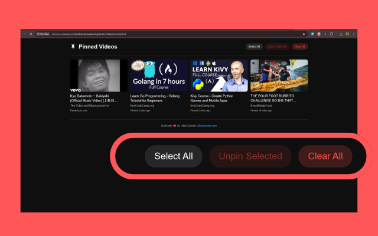
Task: Open the Kyu Sakamoto Sukiyaki video thumbnail
Action: click(99, 76)
